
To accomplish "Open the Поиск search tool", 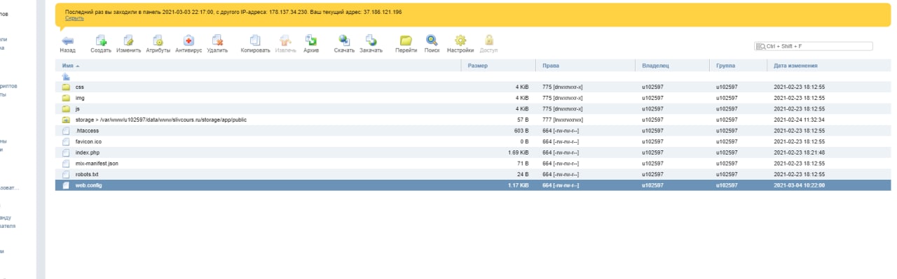I will click(x=432, y=40).
